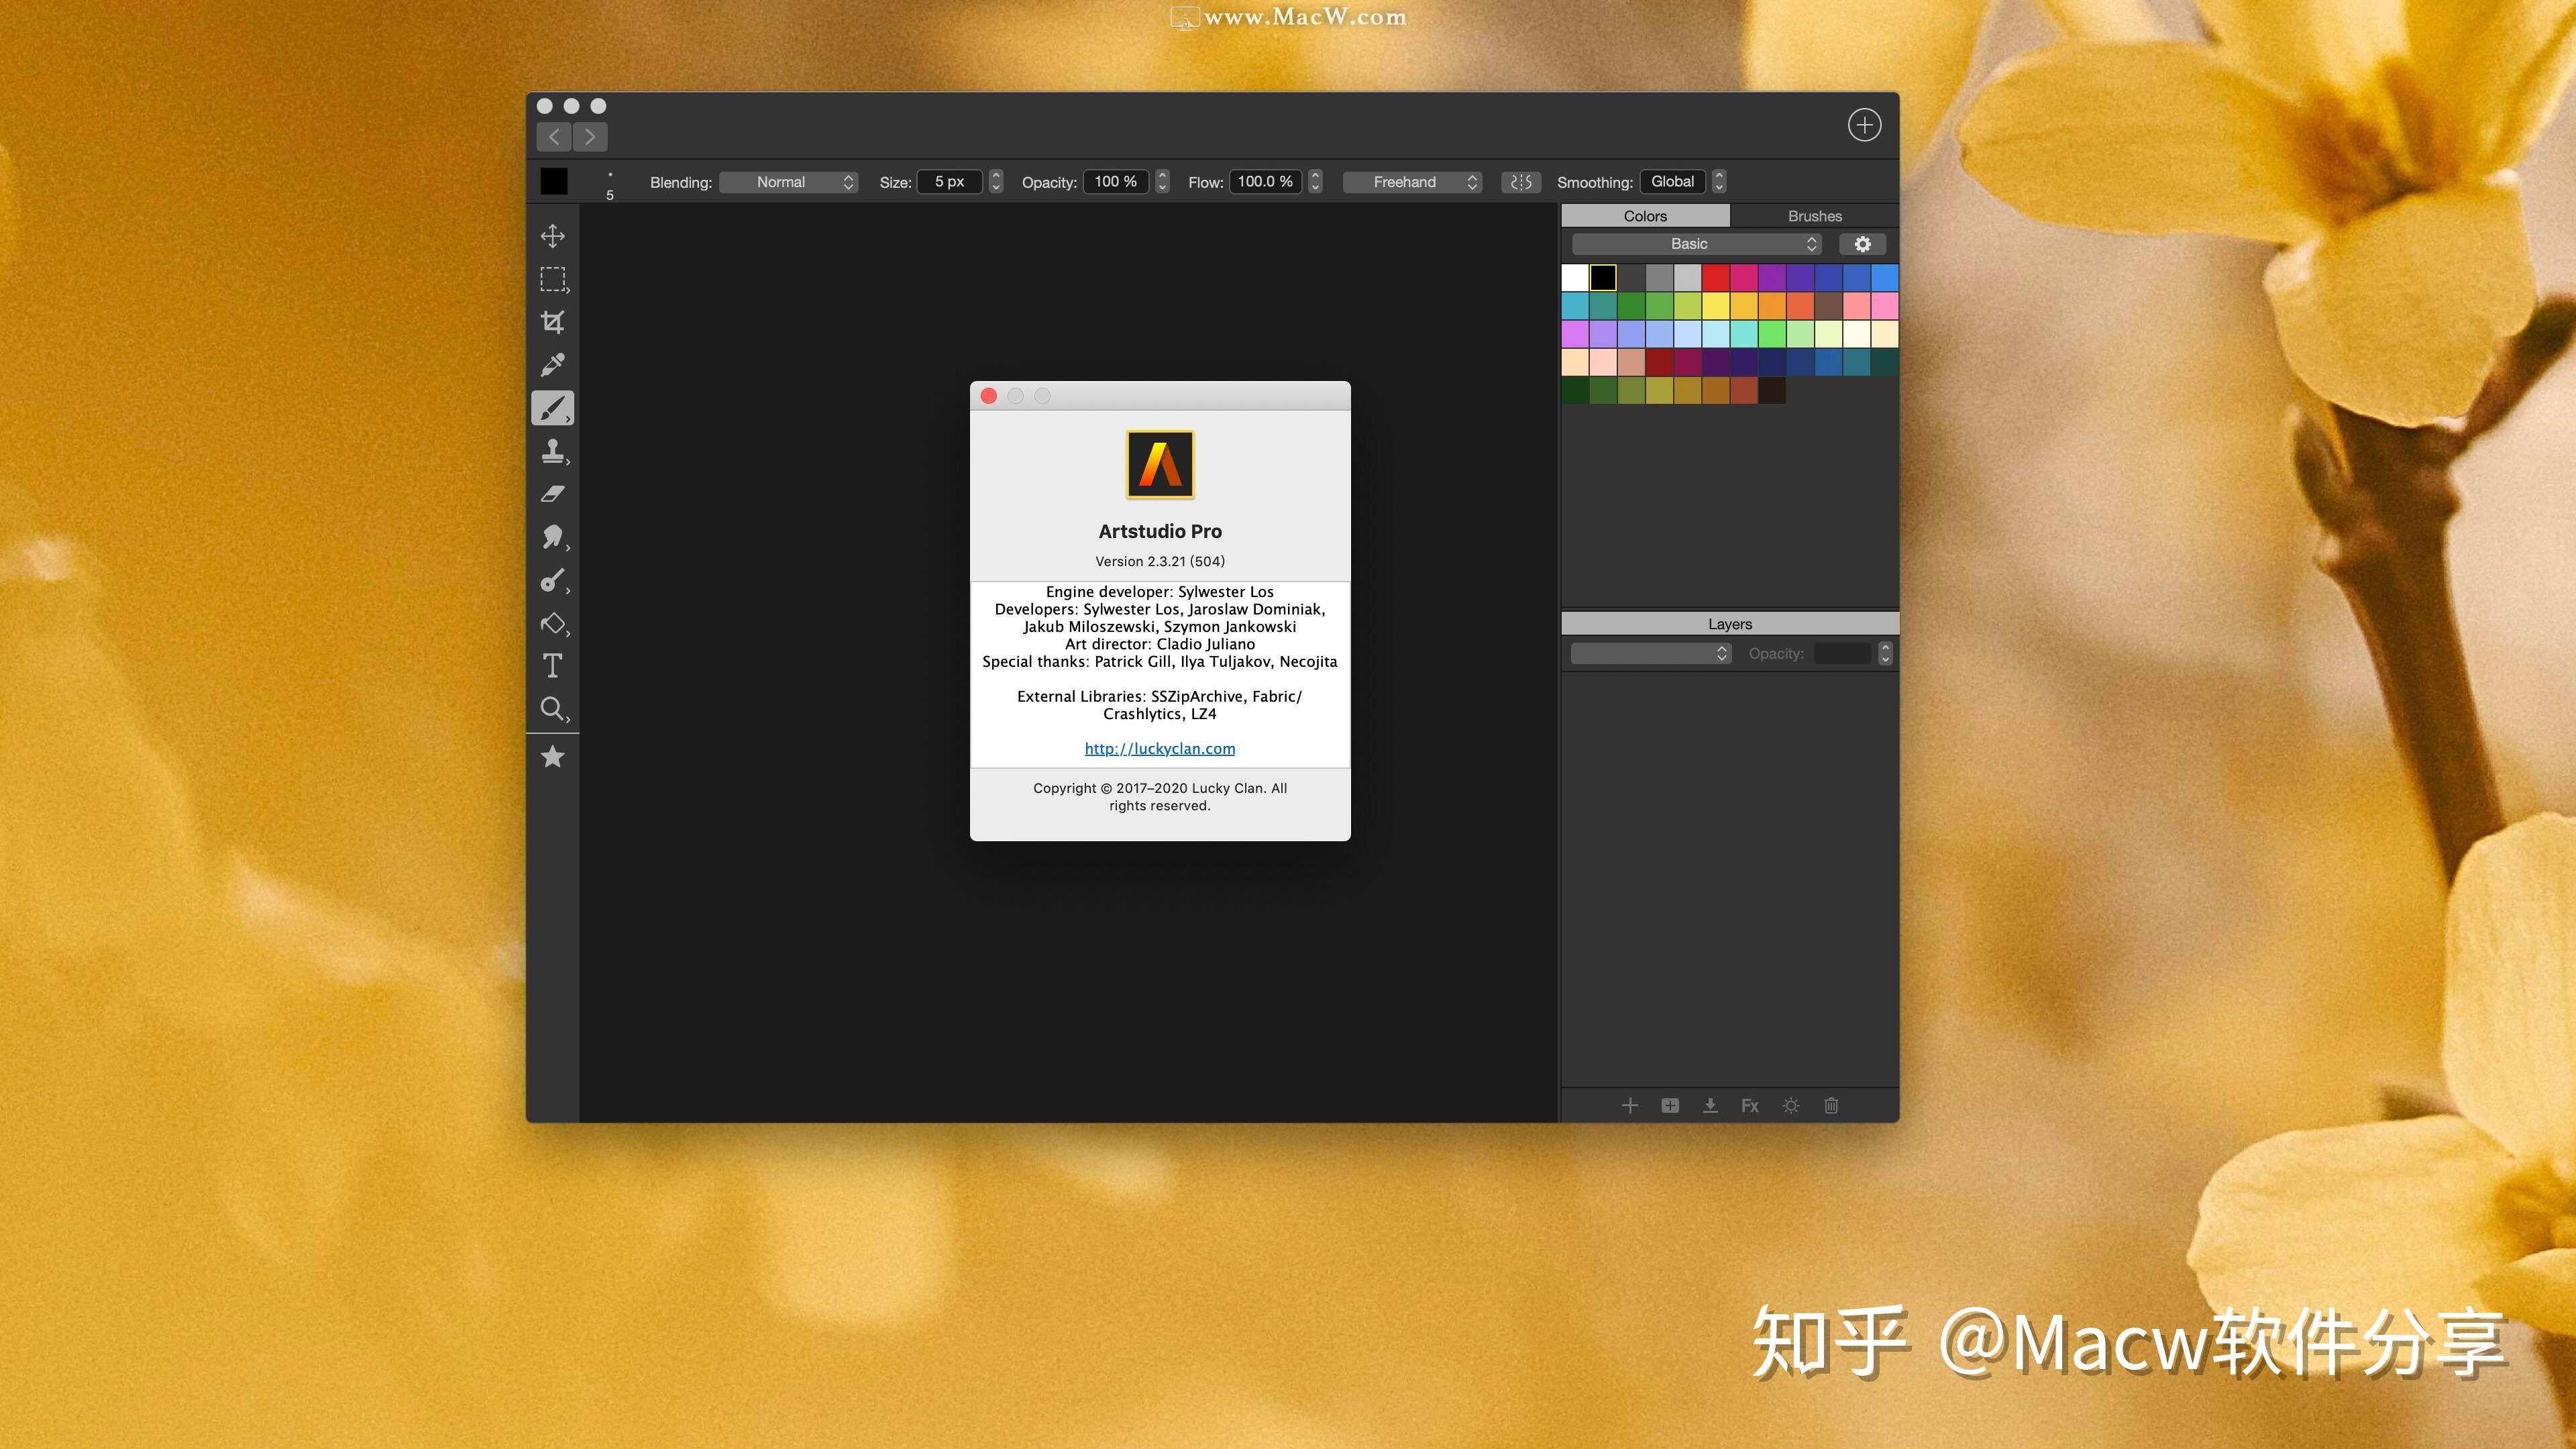Screen dimensions: 2576x1449
Task: Open the luckyclan.com link
Action: pyautogui.click(x=1160, y=748)
